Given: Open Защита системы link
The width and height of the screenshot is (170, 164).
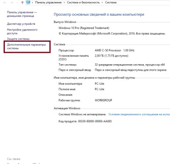Looking at the screenshot, I should [x=18, y=39].
